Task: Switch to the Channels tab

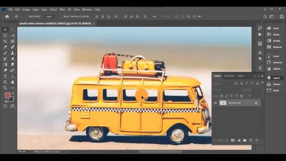Action: 229,76
